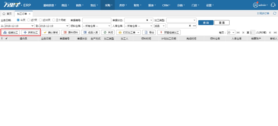Open the 采购 menu
Image resolution: width=278 pixels, height=126 pixels.
click(108, 5)
